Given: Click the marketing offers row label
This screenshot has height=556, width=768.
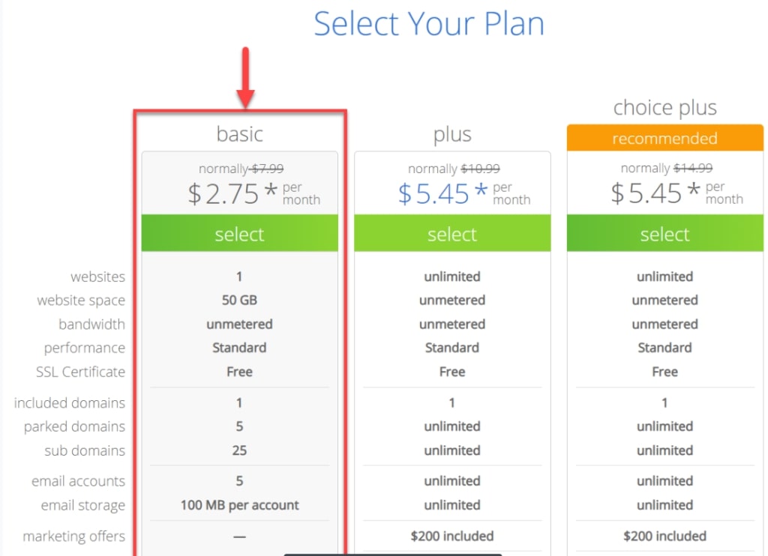Looking at the screenshot, I should pyautogui.click(x=74, y=537).
